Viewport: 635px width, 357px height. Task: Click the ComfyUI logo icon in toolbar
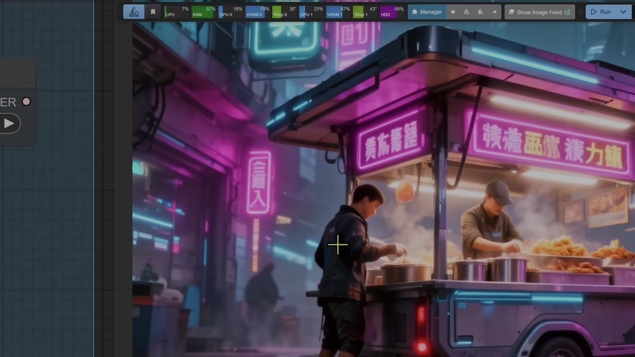tap(134, 12)
